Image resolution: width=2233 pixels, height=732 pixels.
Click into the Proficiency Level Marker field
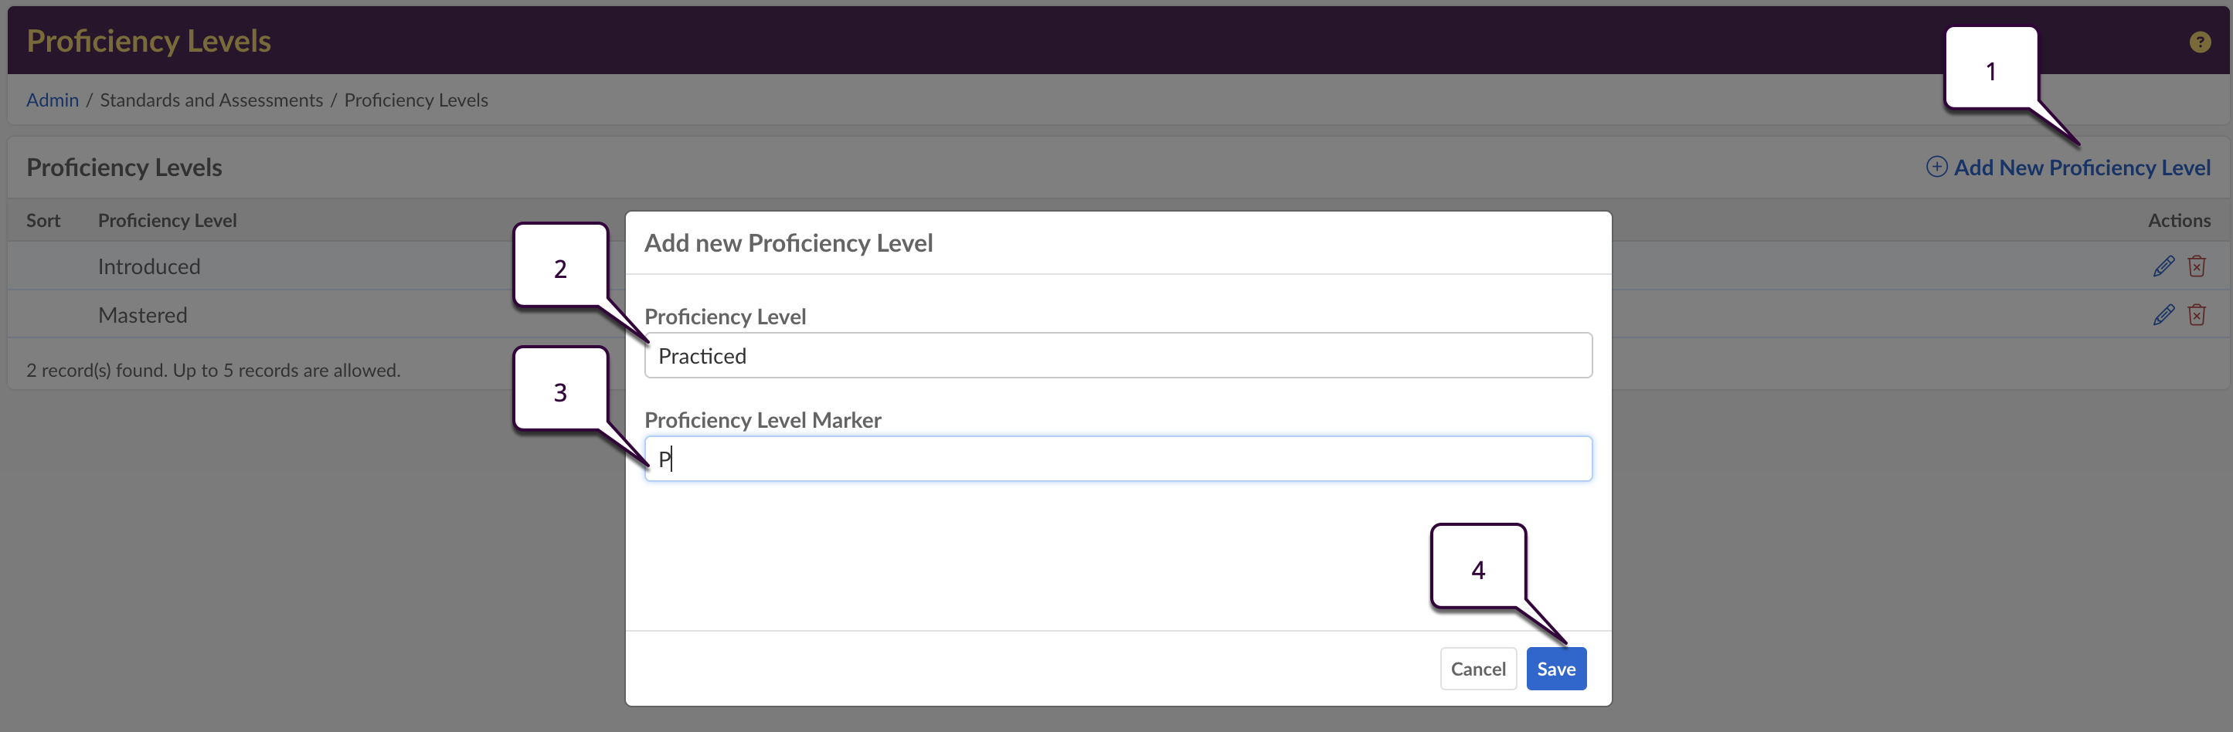[1117, 459]
